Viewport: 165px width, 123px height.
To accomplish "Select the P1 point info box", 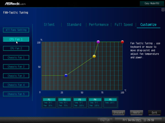I will click(x=49, y=102).
